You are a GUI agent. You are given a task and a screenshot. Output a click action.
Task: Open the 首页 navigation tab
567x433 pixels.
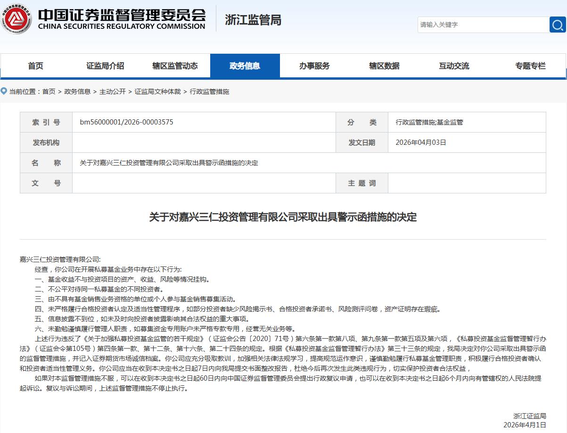[x=35, y=66]
